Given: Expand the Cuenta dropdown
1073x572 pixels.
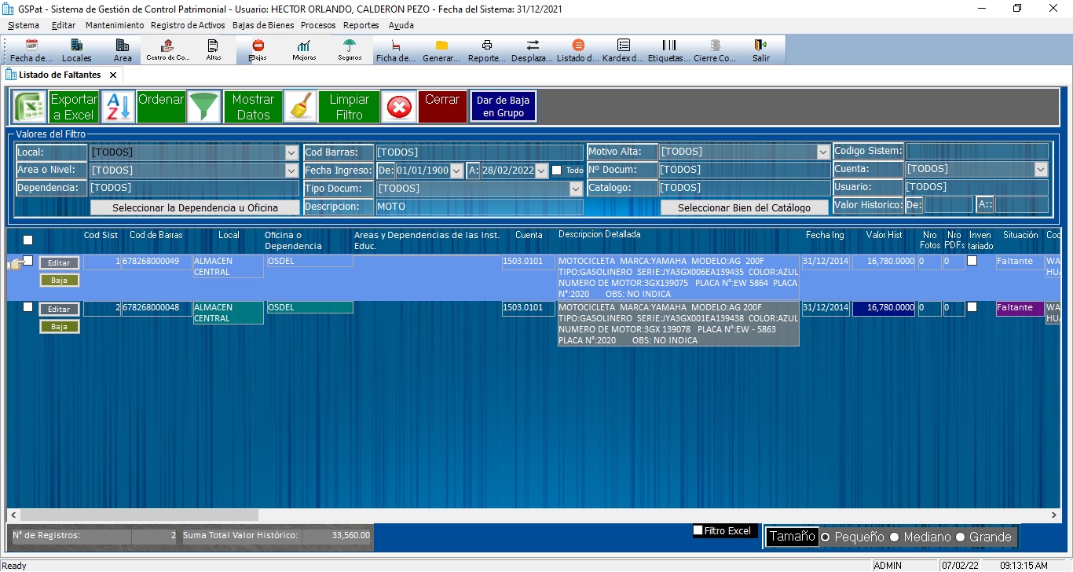Looking at the screenshot, I should (x=1041, y=169).
